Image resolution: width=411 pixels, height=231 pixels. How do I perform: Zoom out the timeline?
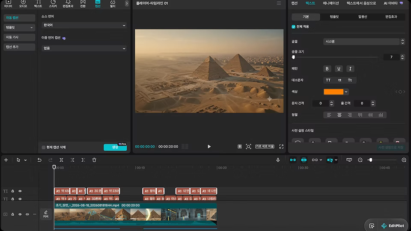coord(360,160)
